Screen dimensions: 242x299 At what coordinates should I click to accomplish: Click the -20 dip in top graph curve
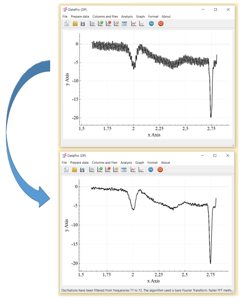(x=211, y=117)
